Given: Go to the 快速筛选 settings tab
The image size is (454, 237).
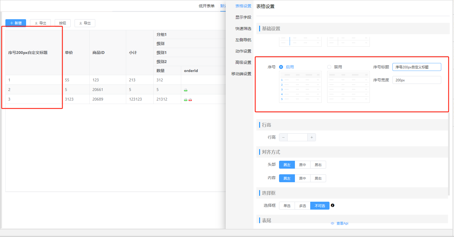Looking at the screenshot, I should click(x=243, y=29).
